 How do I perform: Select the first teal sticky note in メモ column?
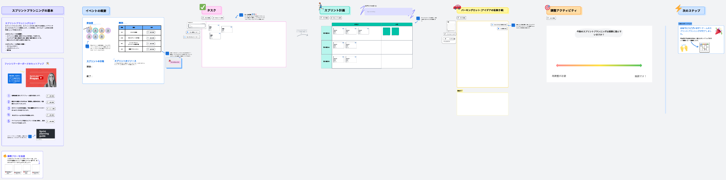click(386, 31)
